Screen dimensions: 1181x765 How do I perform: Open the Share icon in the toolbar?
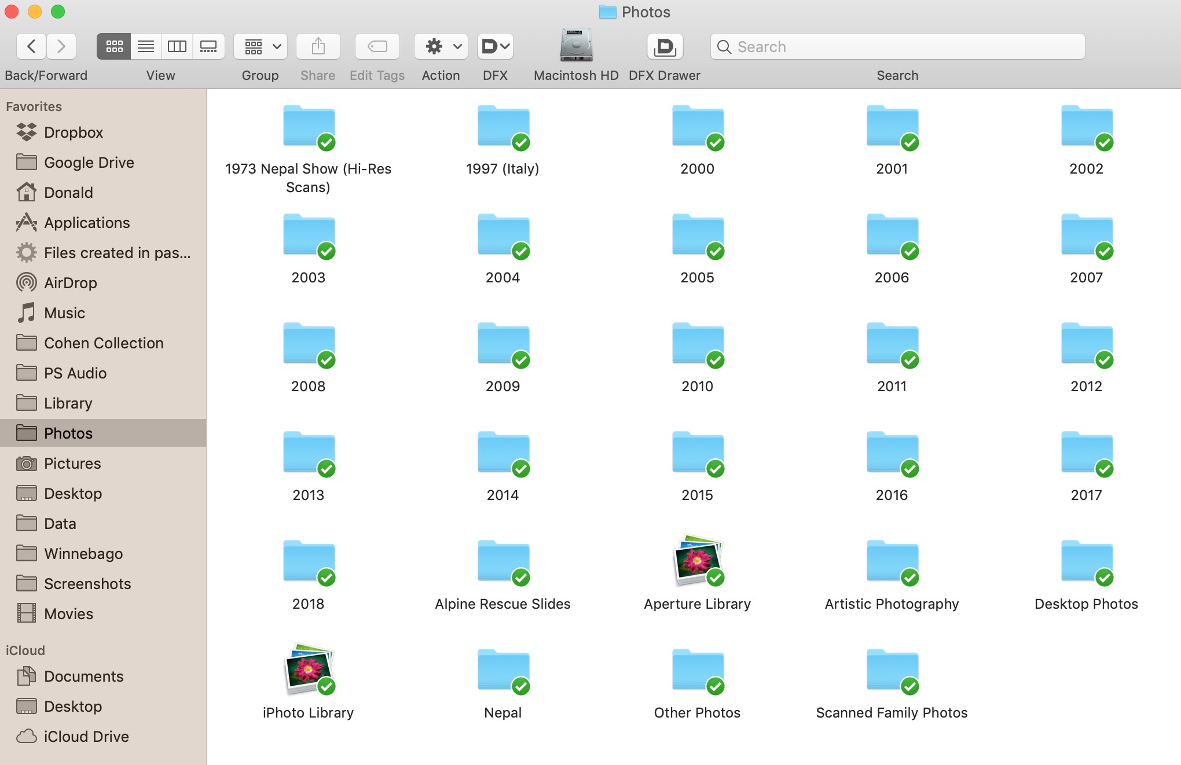click(317, 46)
